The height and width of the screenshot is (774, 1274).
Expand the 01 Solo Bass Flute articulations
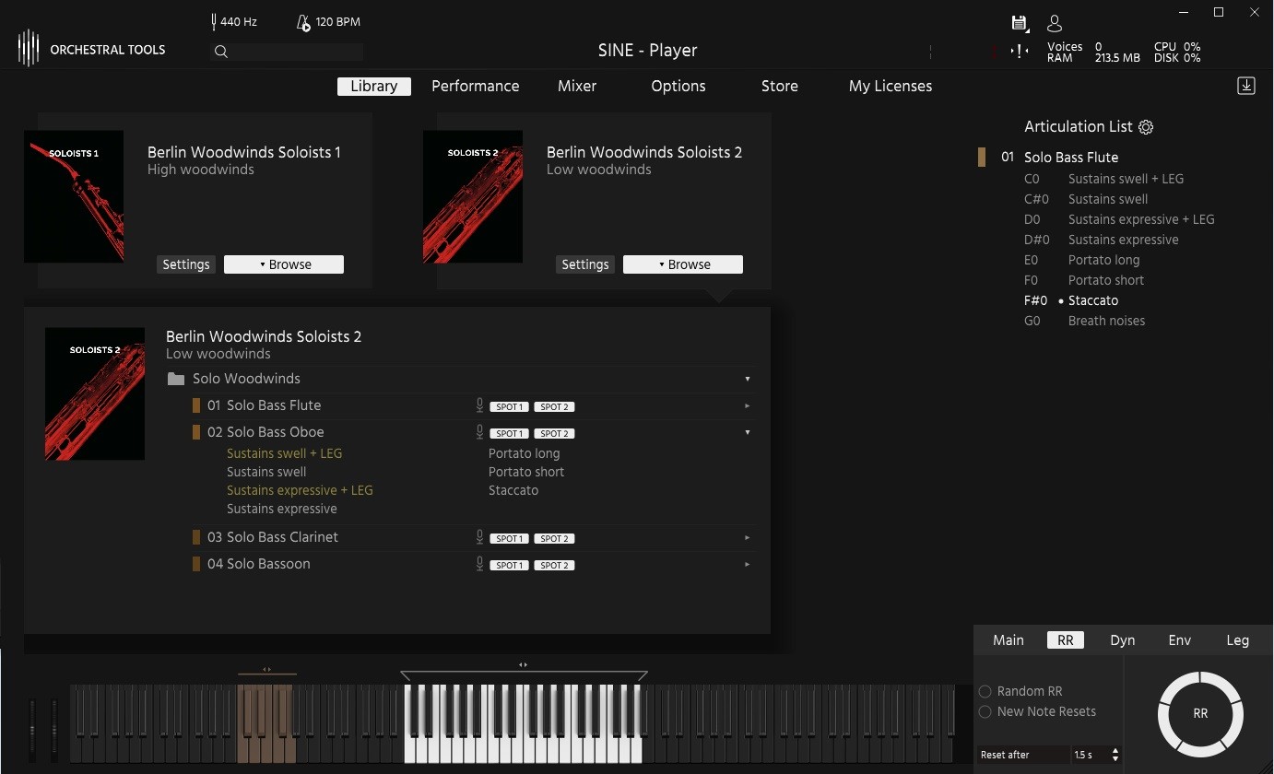(x=747, y=405)
